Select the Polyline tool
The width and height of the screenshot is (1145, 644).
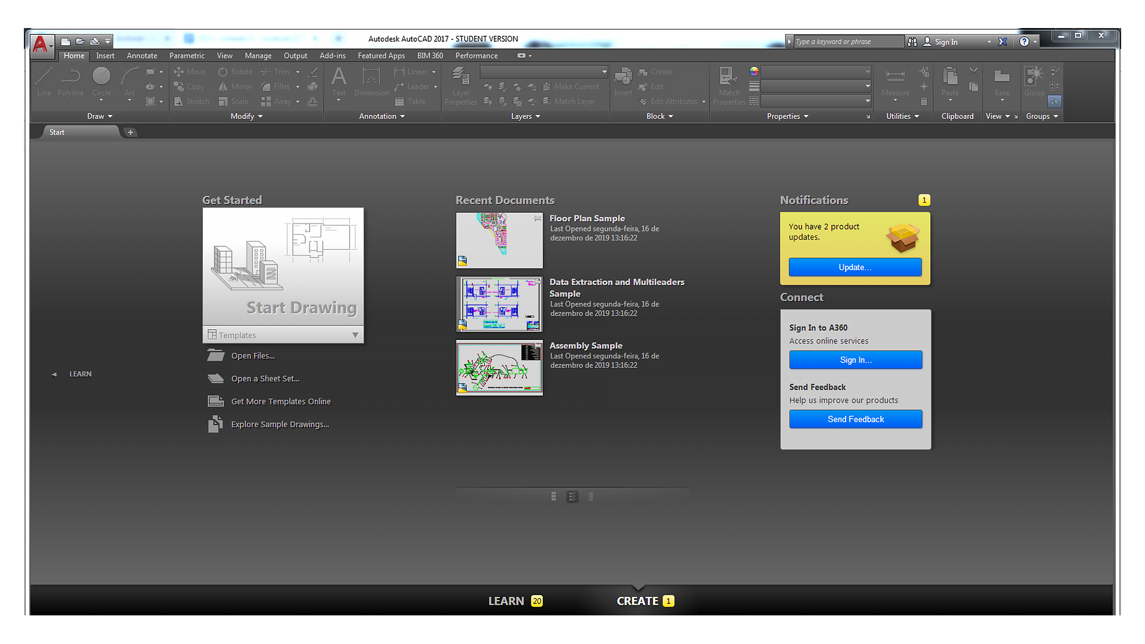(x=71, y=82)
